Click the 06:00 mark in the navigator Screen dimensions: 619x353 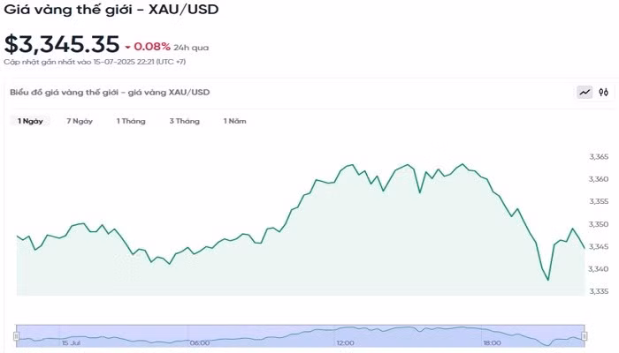point(200,342)
